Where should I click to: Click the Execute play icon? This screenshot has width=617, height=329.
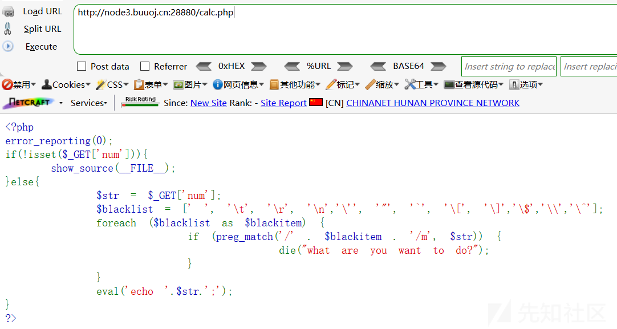(x=8, y=46)
